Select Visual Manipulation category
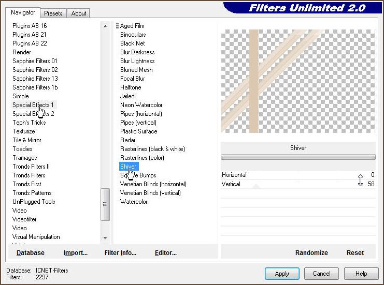 point(36,237)
